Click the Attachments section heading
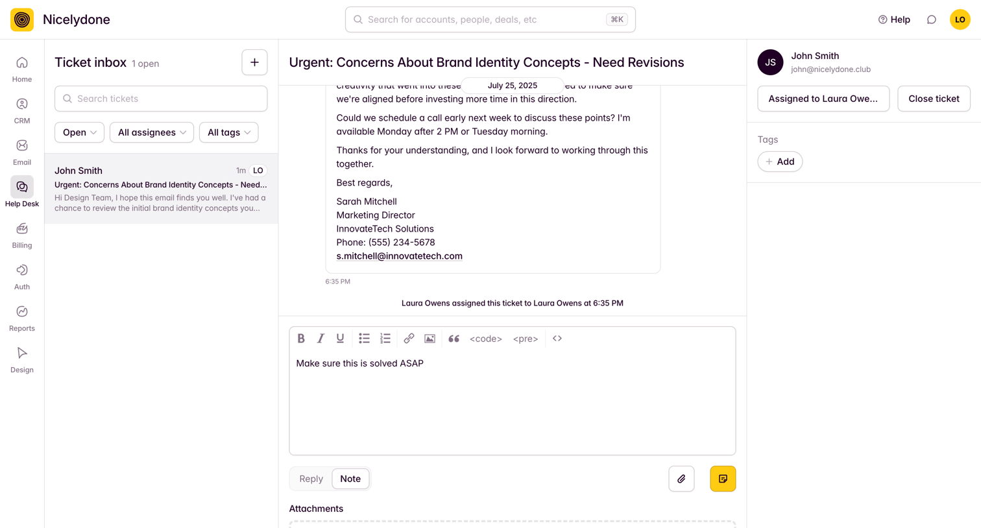The image size is (981, 528). (316, 509)
